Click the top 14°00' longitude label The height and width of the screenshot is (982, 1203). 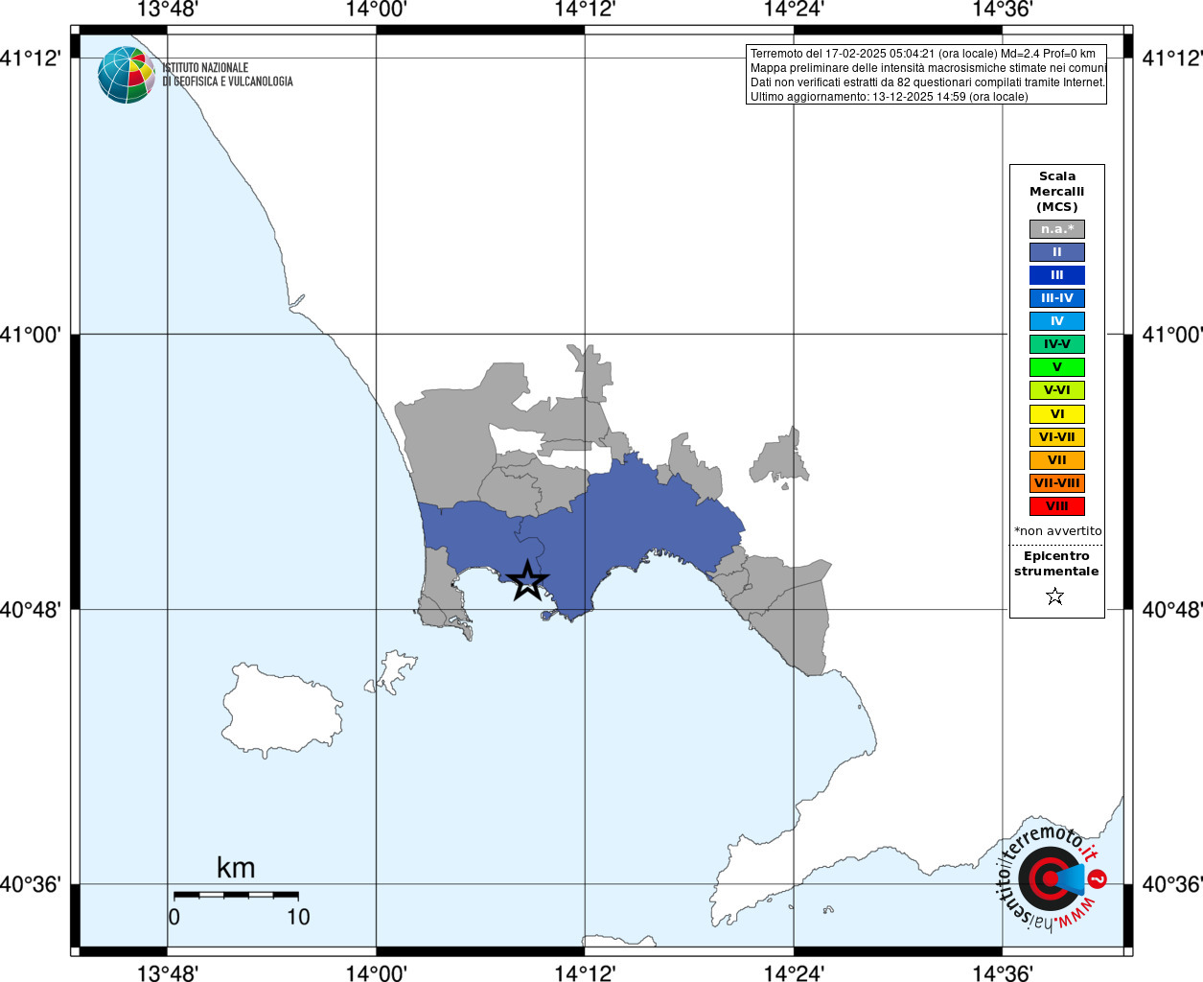[x=376, y=10]
